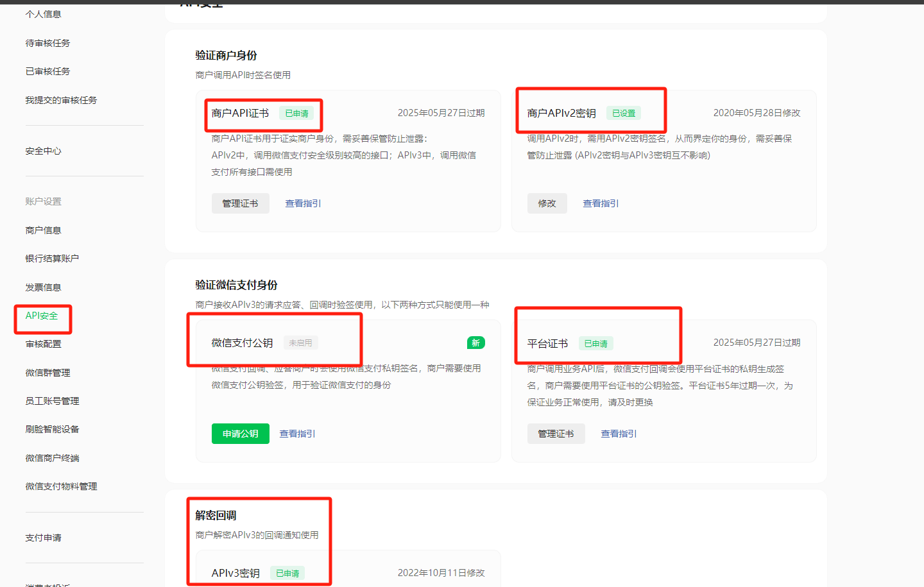Screen dimensions: 924x587
Task: Click the 2022年10月11日修改 date text
Action: 441,573
